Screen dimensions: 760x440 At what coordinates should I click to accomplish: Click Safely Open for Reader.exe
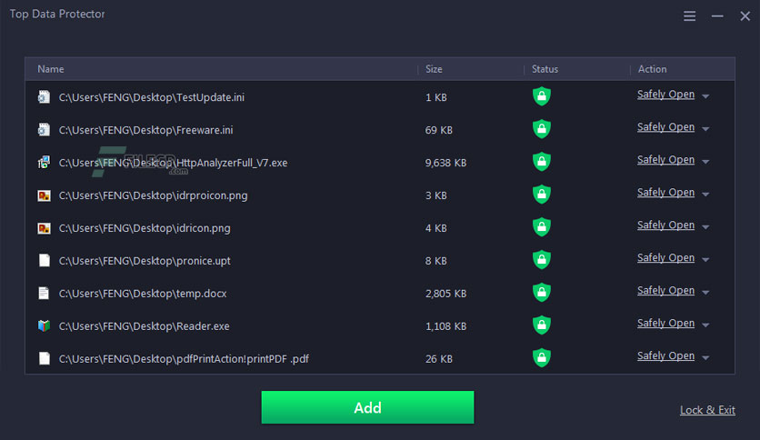(x=665, y=324)
